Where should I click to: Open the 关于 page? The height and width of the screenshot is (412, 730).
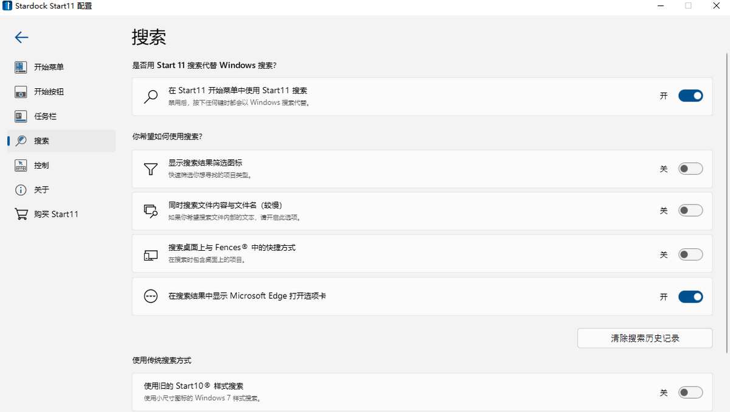(61, 190)
